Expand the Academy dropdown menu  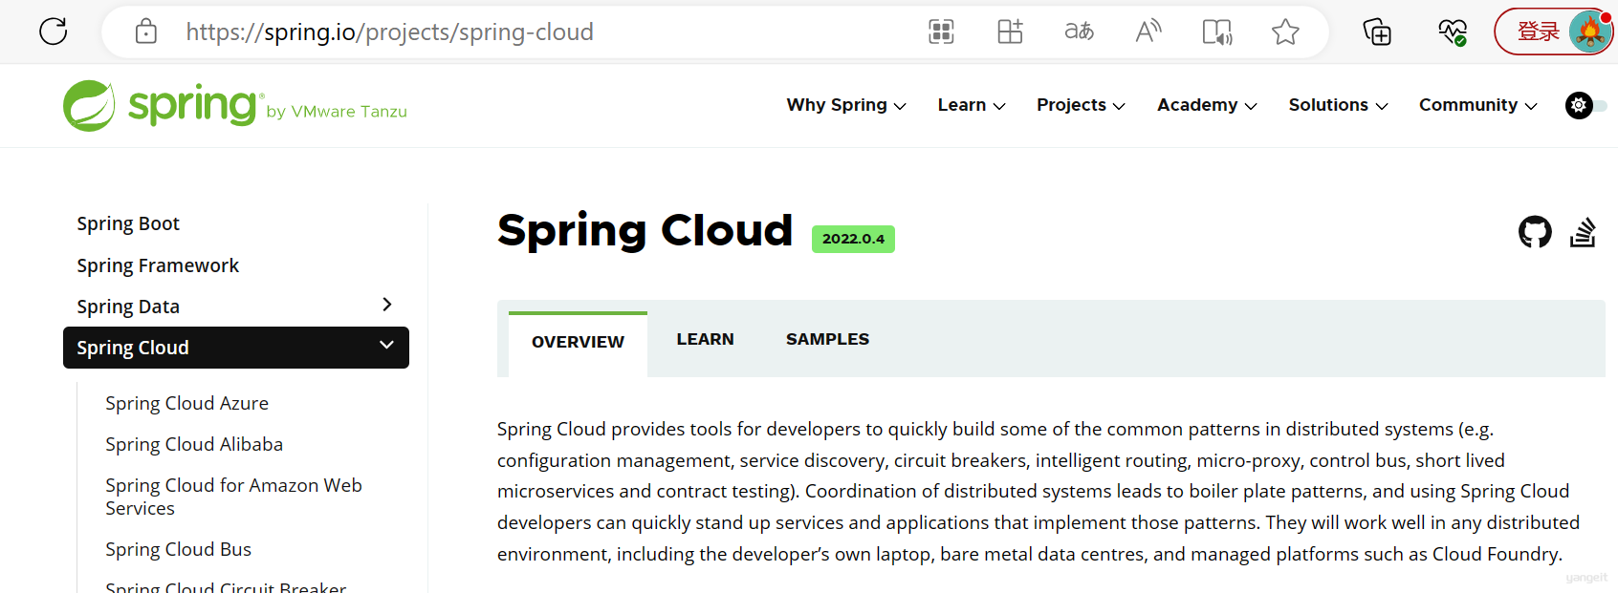(x=1207, y=105)
